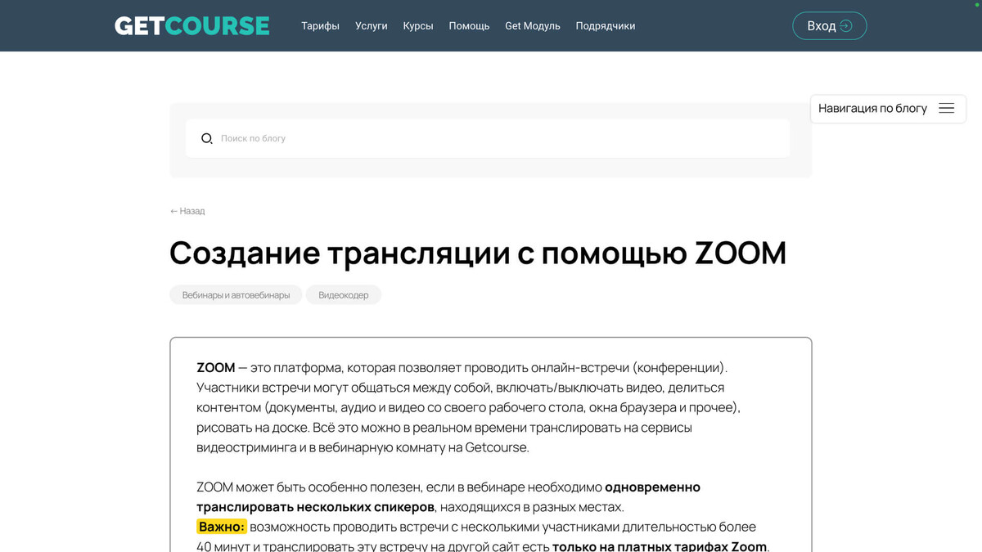Viewport: 982px width, 552px height.
Task: Click the highlighted Важно: label
Action: [221, 527]
